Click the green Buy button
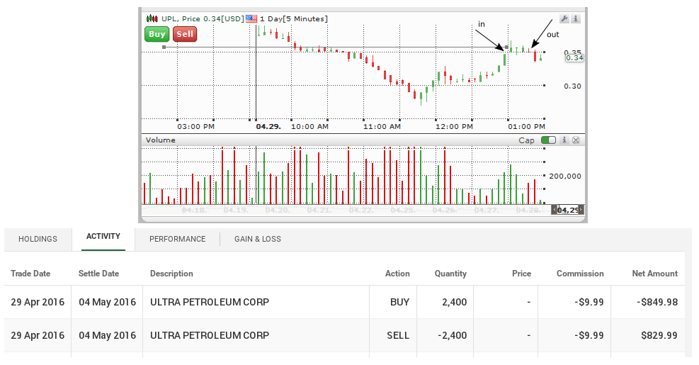Viewport: 699px width, 365px height. click(157, 34)
